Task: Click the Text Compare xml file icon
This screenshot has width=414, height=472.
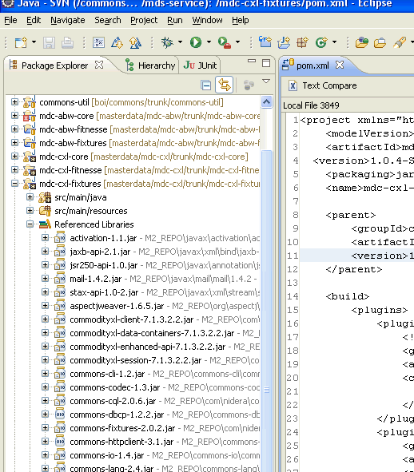Action: click(x=293, y=85)
